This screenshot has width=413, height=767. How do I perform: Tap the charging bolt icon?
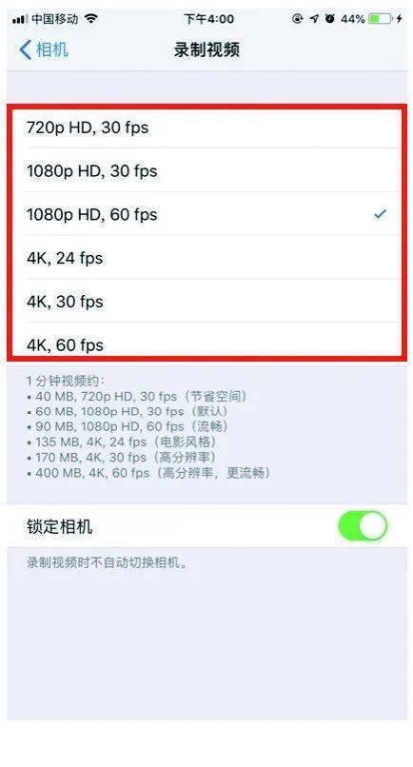[400, 19]
